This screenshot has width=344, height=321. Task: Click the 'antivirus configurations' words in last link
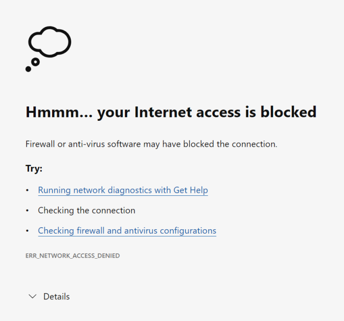point(174,230)
